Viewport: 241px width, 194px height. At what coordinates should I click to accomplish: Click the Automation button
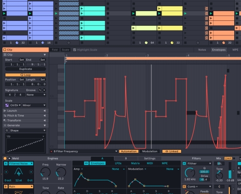pos(129,151)
